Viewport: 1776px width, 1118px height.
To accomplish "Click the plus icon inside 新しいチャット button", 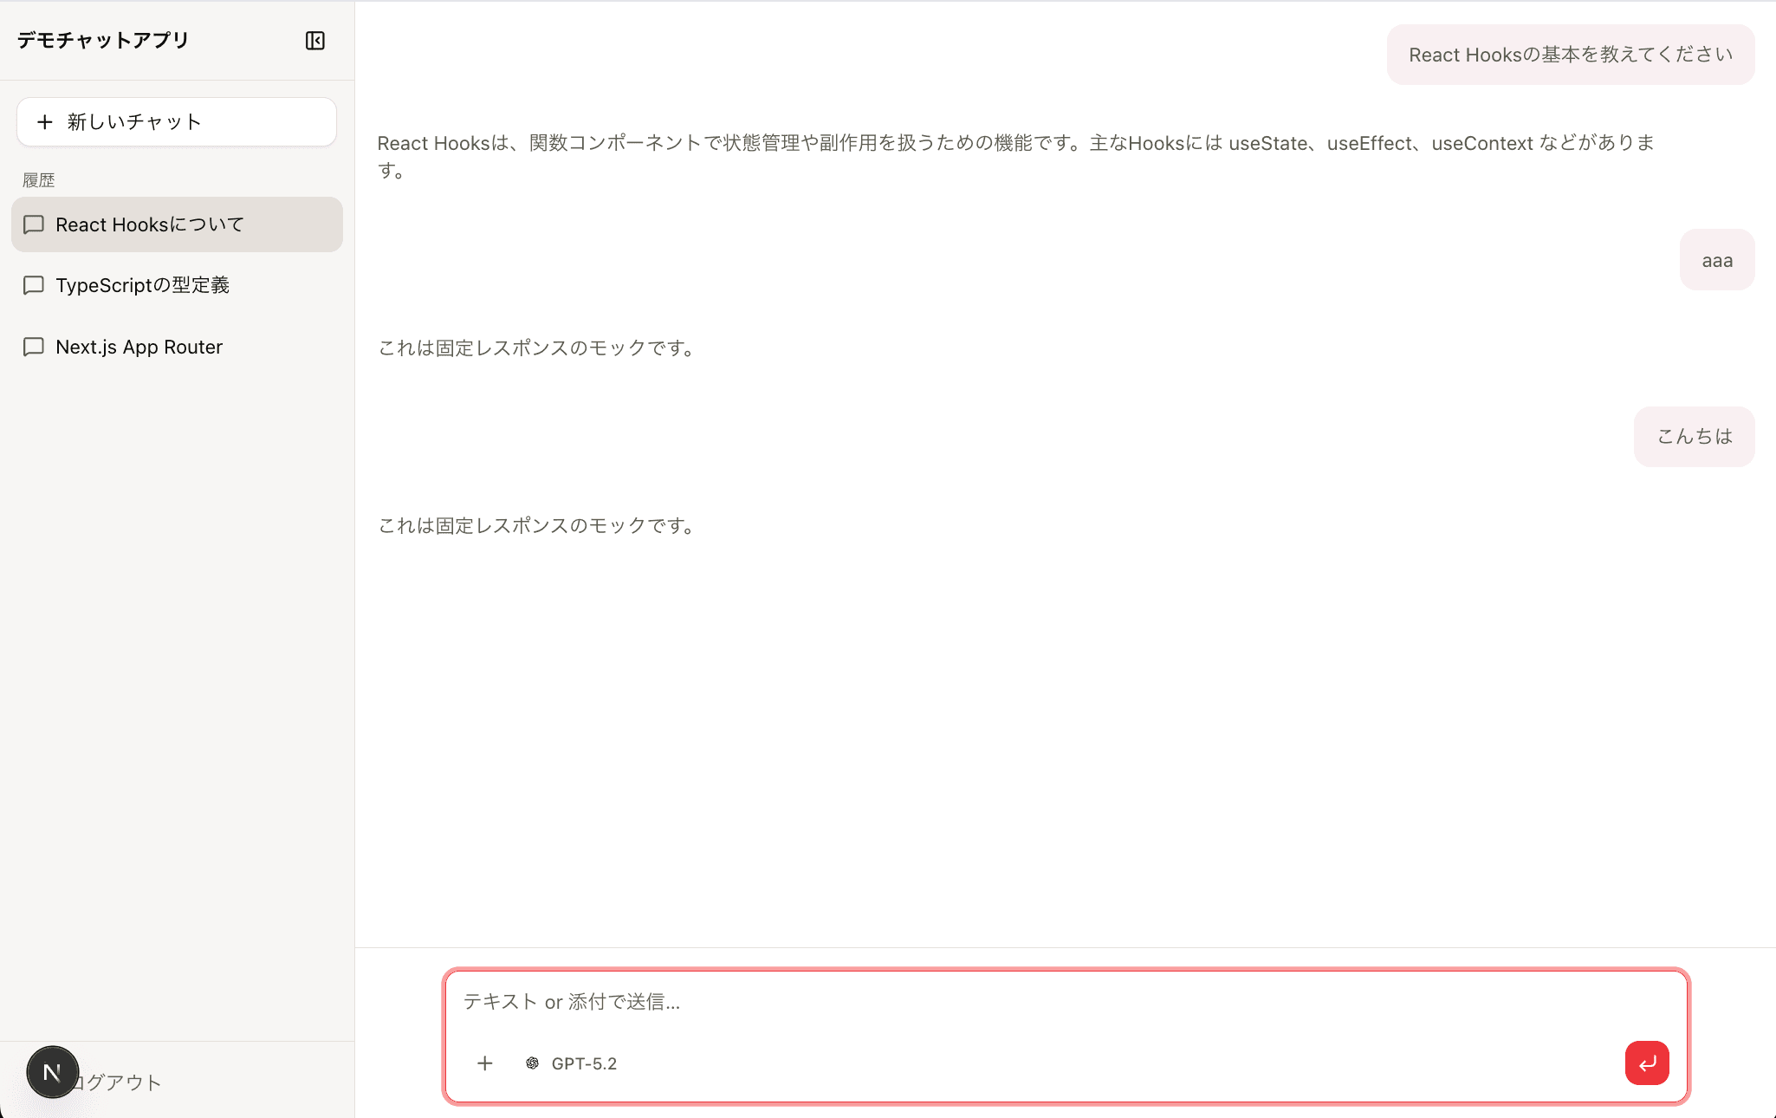I will [44, 121].
